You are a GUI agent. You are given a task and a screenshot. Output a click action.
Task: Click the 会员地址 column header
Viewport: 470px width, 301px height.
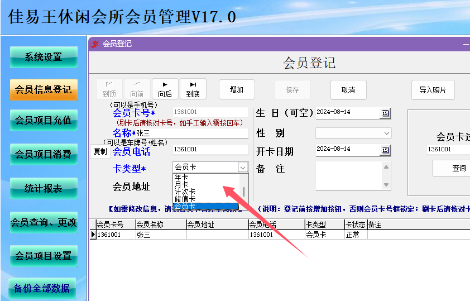tap(217, 224)
